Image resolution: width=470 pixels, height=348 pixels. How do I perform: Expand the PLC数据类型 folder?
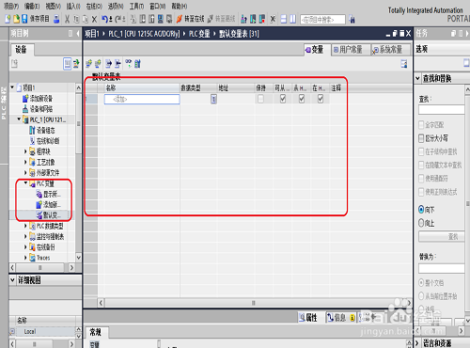tap(25, 226)
